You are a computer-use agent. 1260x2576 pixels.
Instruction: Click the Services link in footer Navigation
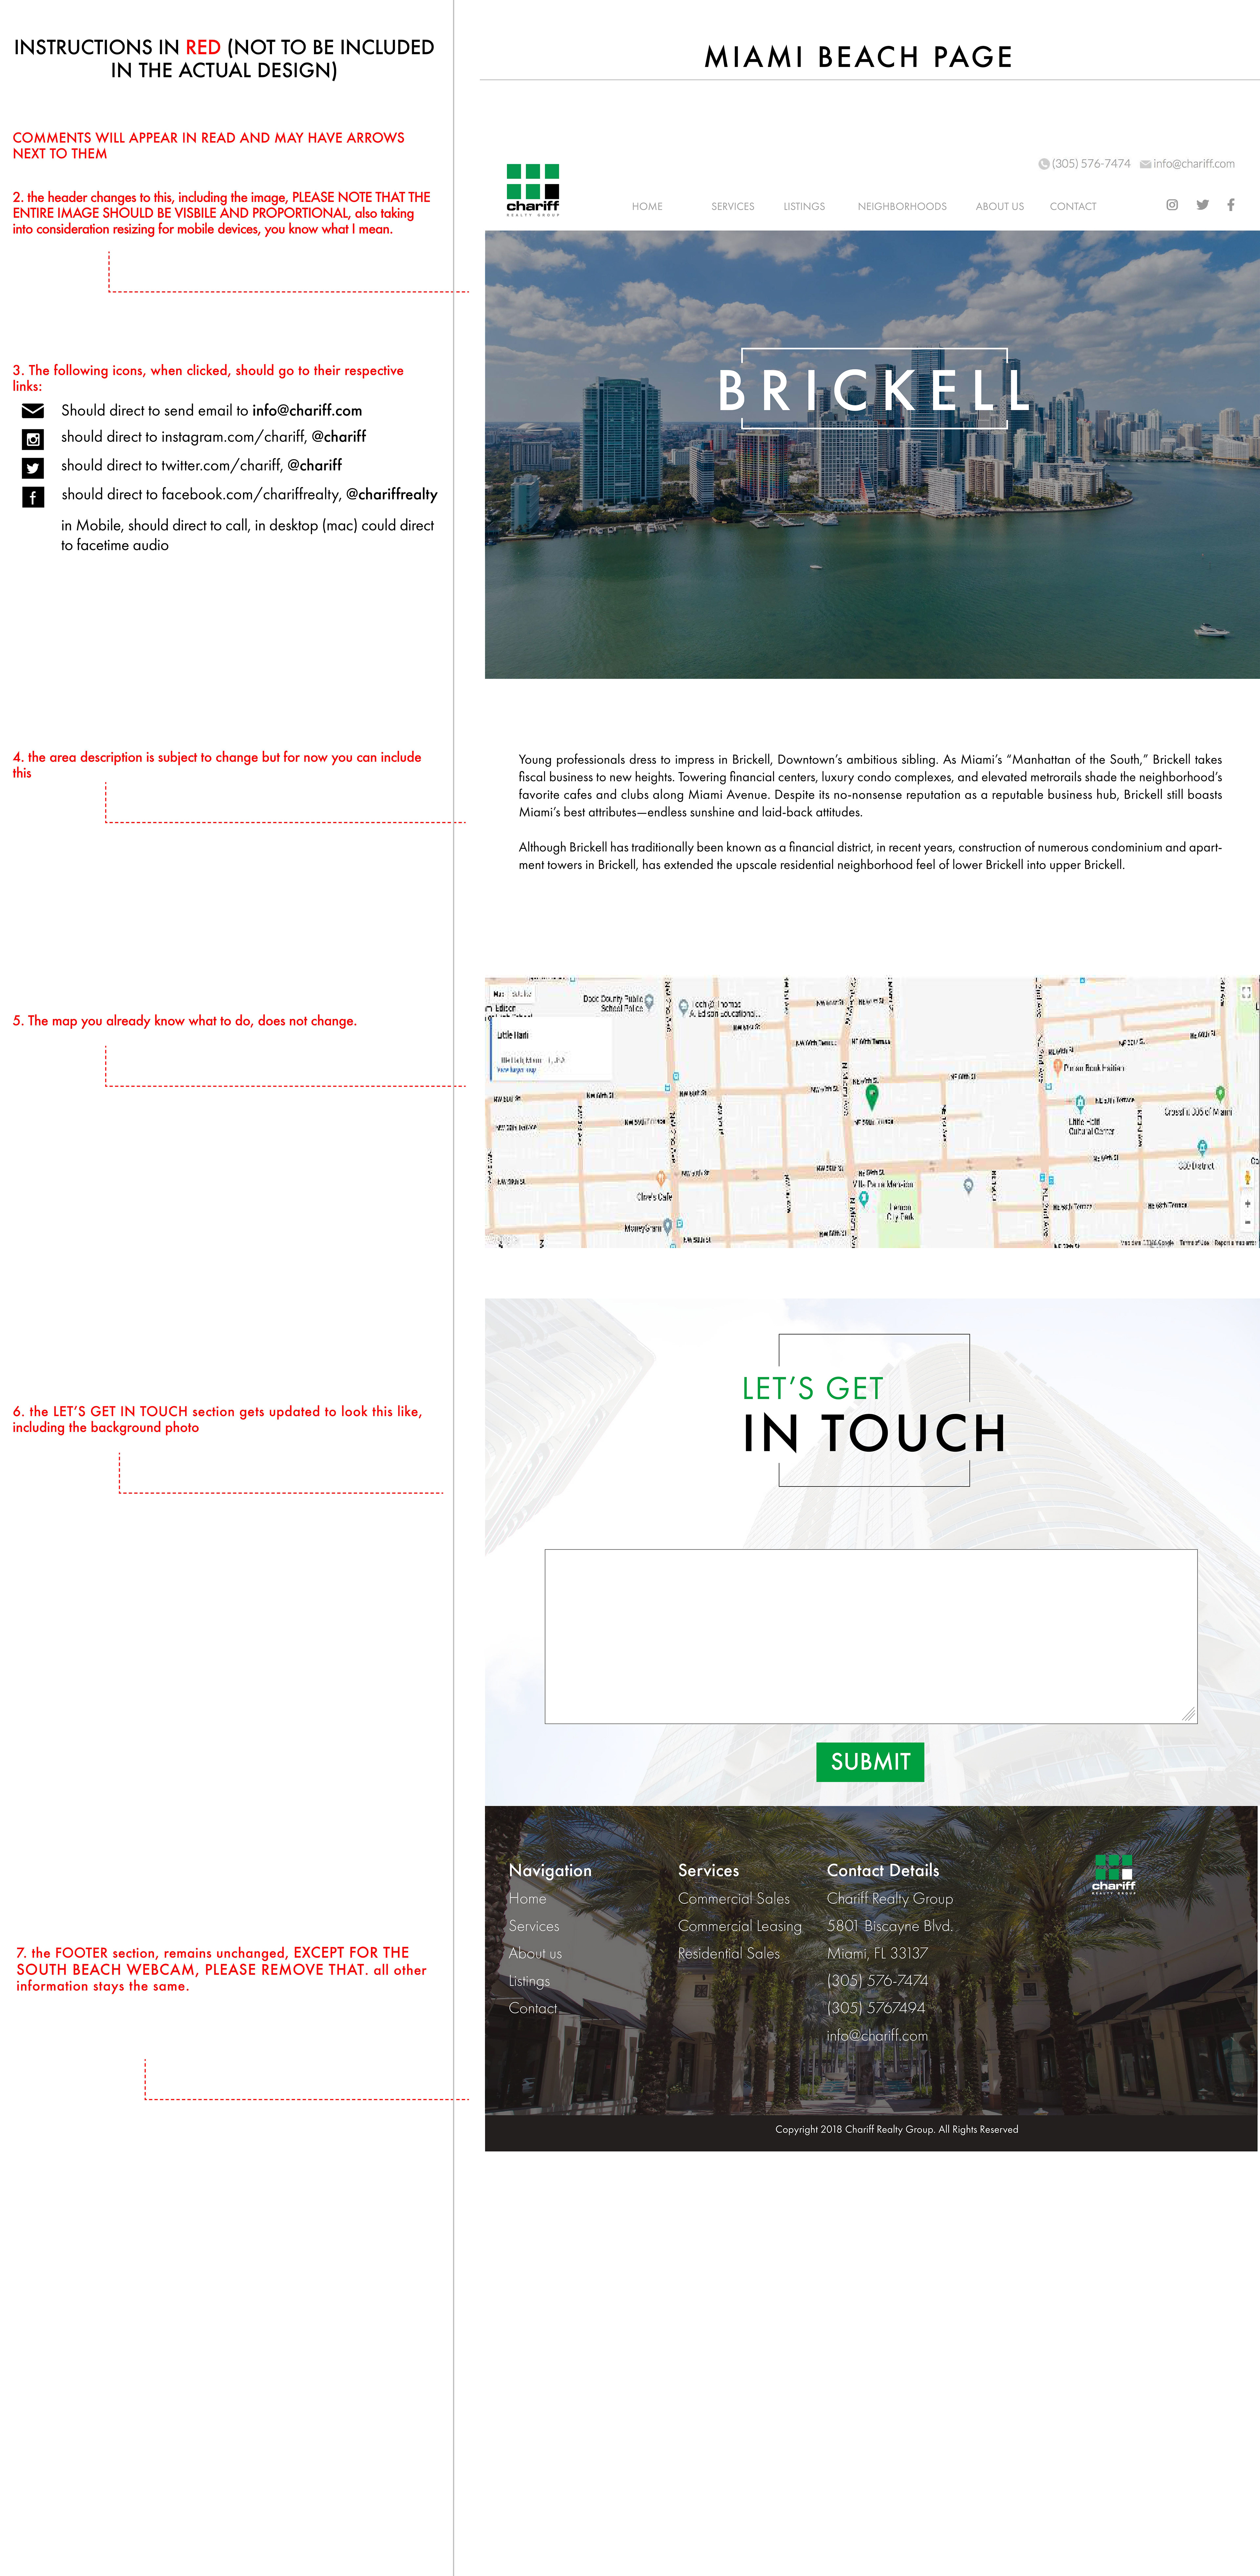[x=534, y=1926]
